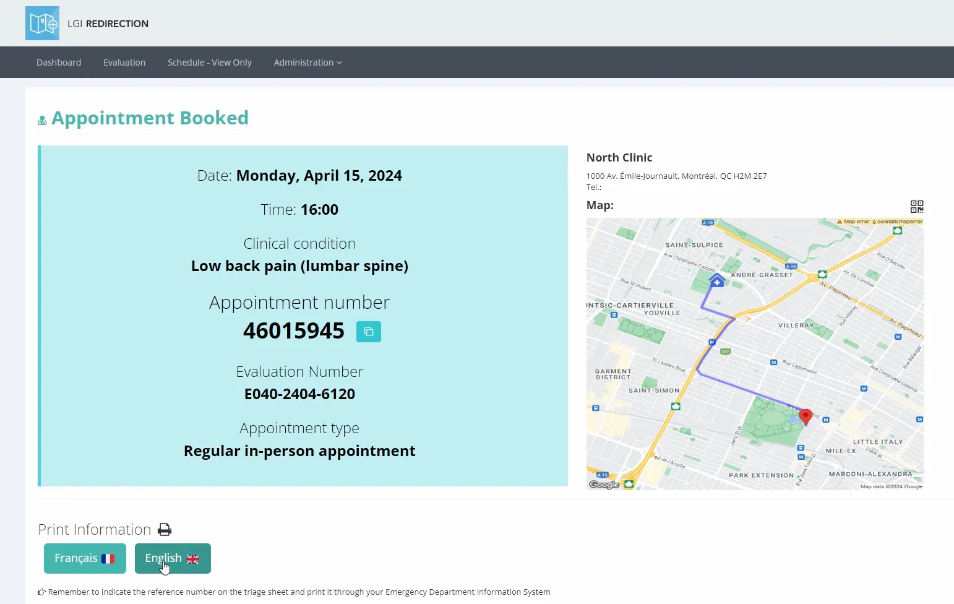
Task: Click the blue hospital marker on map
Action: (x=717, y=281)
